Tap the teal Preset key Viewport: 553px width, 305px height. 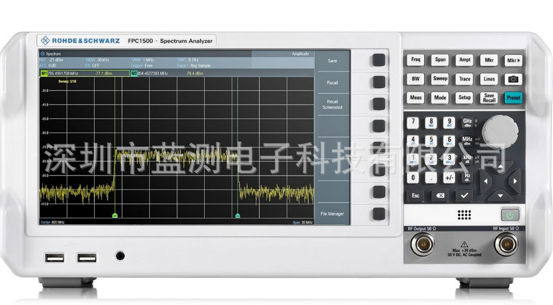click(x=513, y=97)
